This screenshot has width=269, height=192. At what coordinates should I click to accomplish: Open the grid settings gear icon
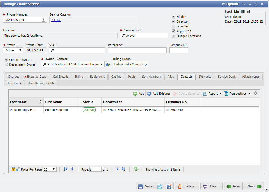[x=256, y=93]
